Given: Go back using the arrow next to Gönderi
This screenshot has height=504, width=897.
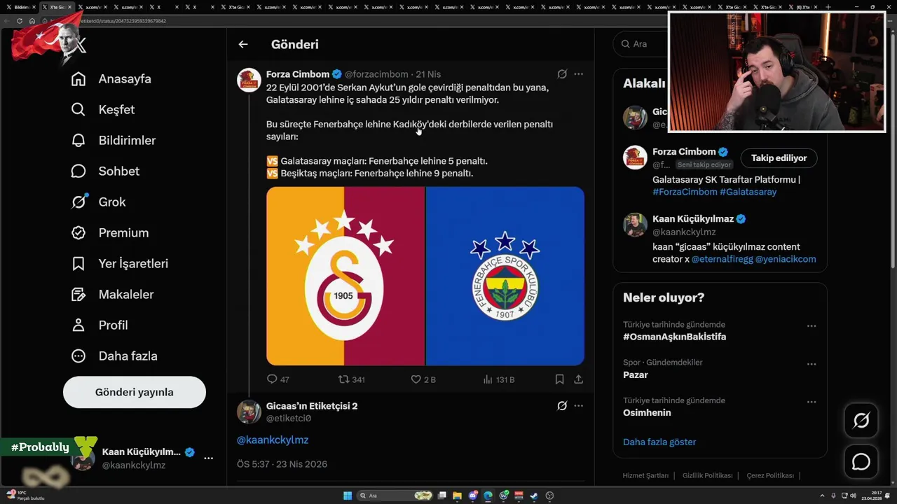Looking at the screenshot, I should click(243, 44).
